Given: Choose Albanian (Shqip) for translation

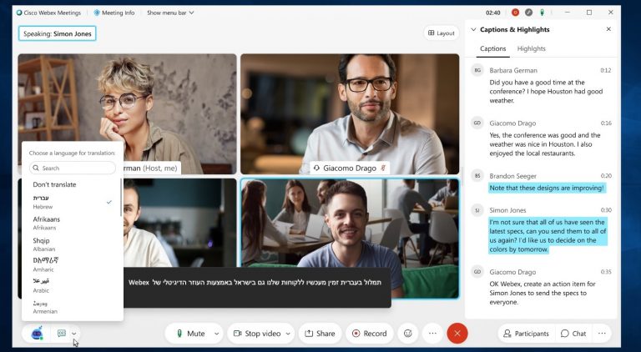Looking at the screenshot, I should tap(72, 244).
